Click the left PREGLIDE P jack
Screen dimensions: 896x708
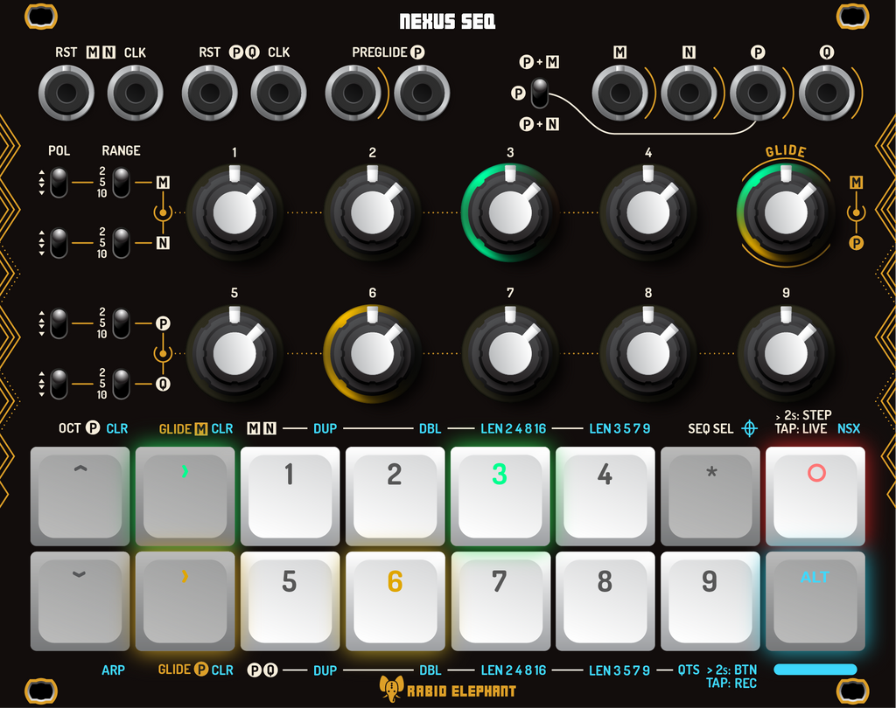(x=353, y=93)
